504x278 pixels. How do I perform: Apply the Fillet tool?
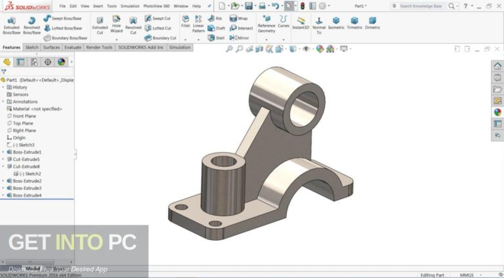point(186,22)
